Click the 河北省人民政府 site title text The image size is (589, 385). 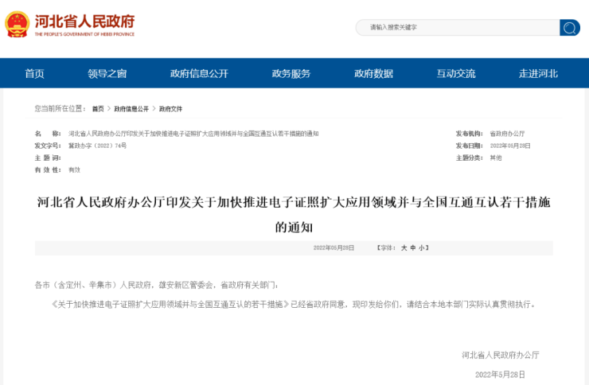click(x=84, y=21)
